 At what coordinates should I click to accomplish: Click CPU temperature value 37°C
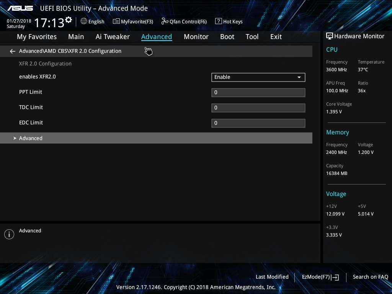click(x=363, y=70)
